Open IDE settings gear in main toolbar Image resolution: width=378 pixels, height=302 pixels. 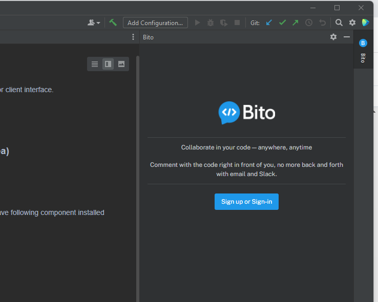(x=352, y=23)
